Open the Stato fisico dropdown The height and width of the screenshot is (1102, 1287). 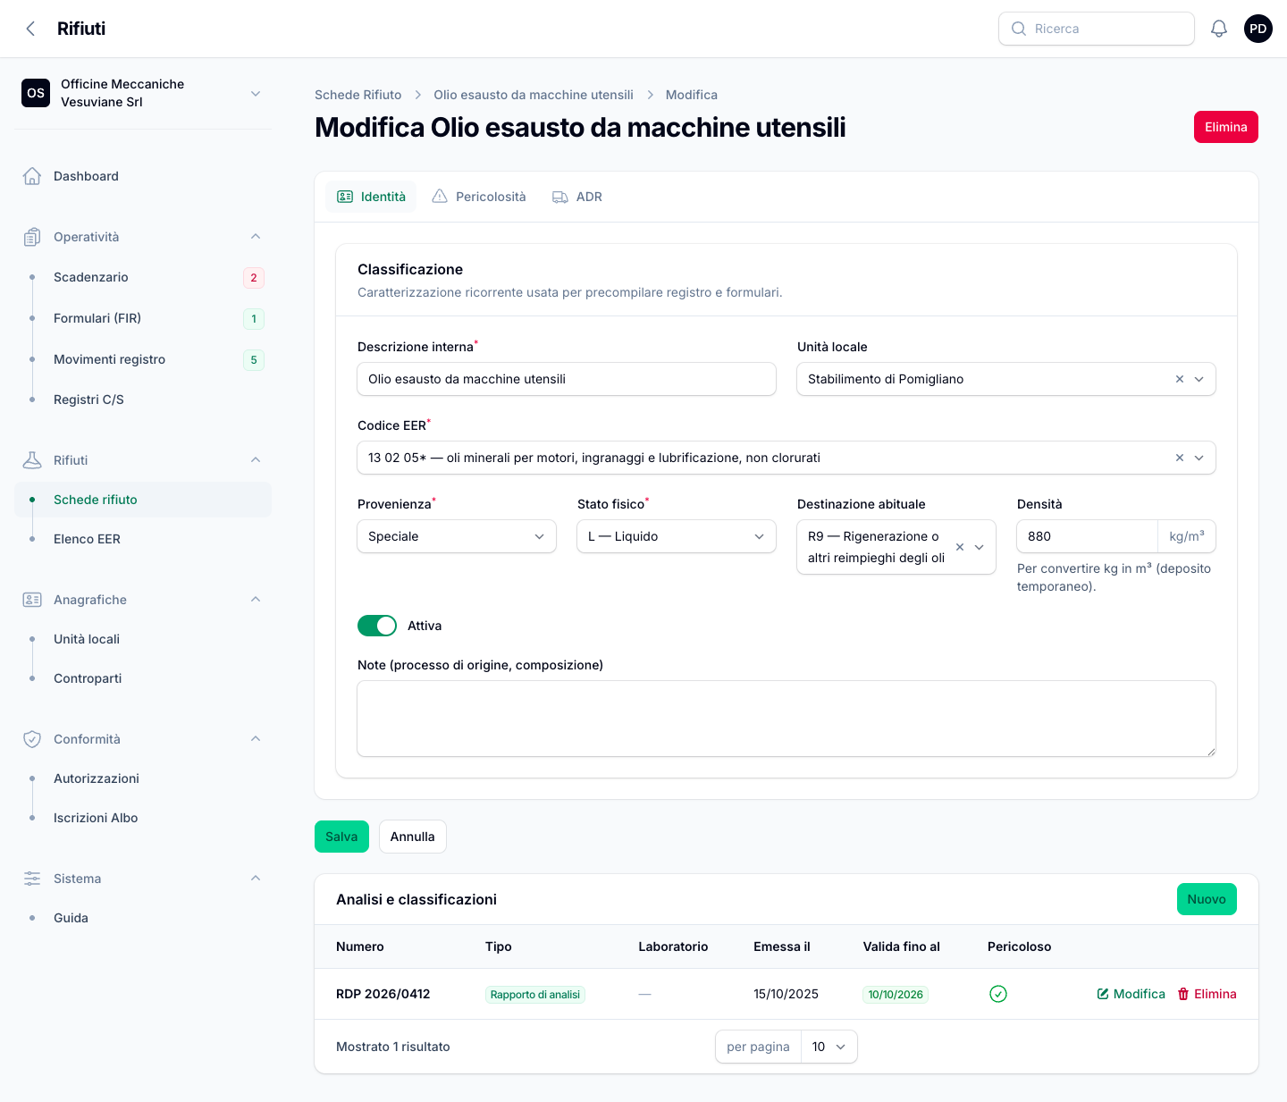(677, 536)
